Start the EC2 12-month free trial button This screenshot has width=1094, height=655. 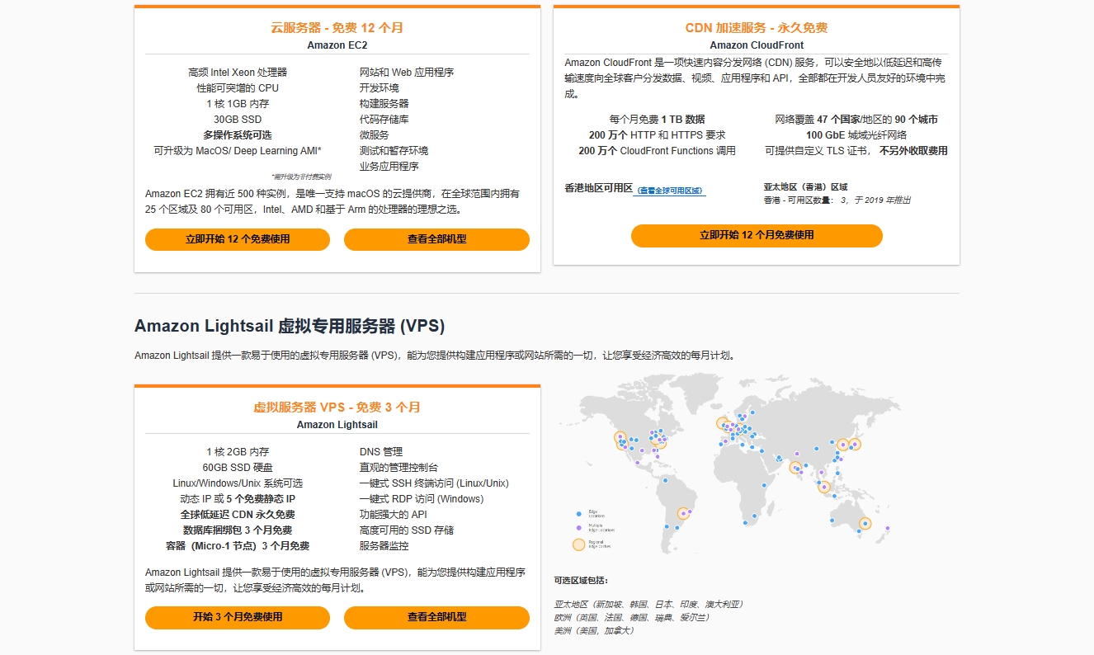(238, 239)
